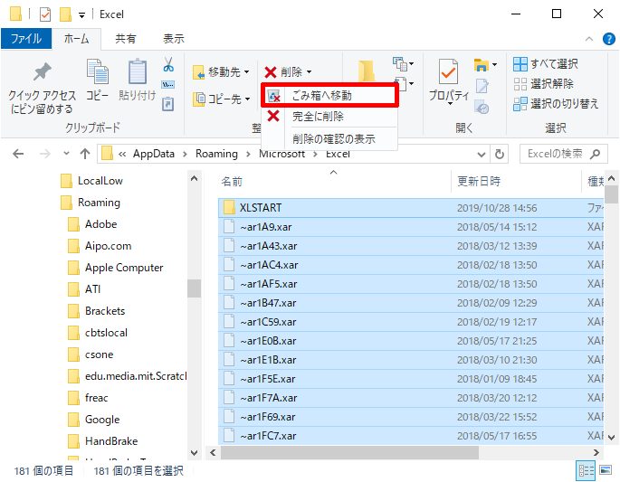
Task: Select the HandBrake folder in tree
Action: point(103,441)
